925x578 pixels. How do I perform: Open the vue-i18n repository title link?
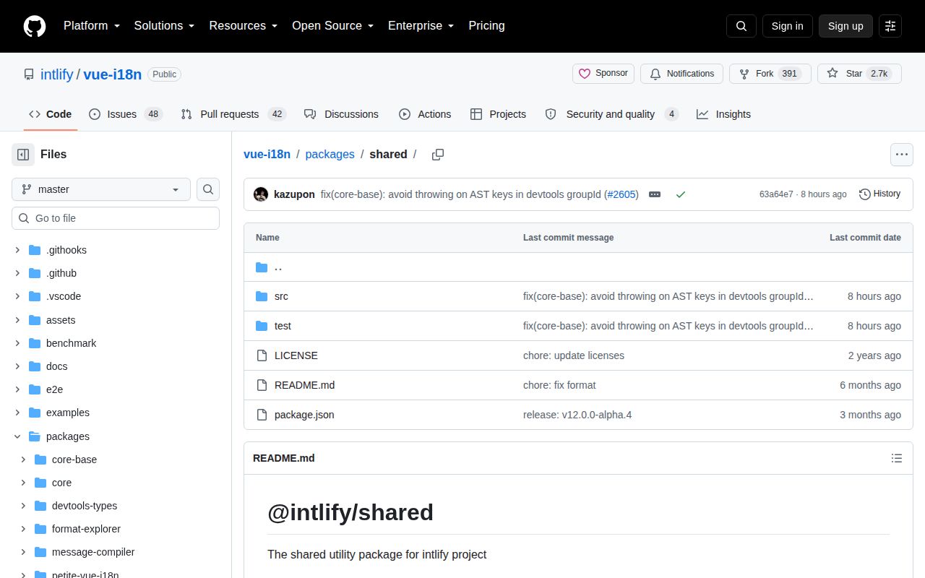click(x=113, y=74)
